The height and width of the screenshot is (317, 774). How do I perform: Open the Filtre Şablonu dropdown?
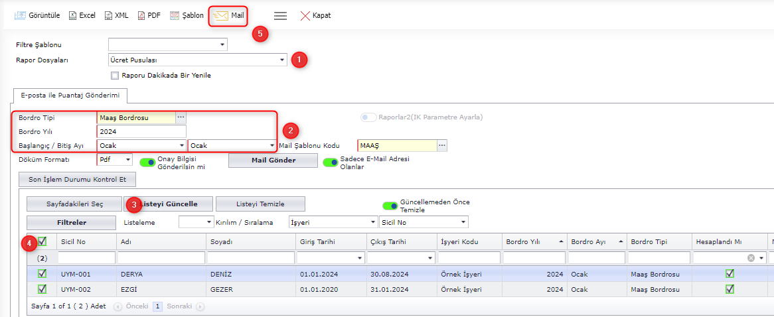tap(222, 45)
